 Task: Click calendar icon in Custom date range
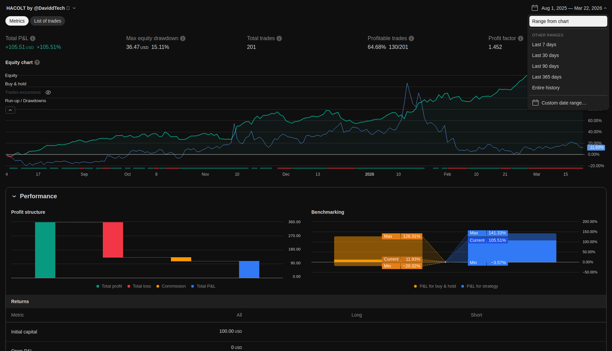click(x=535, y=103)
